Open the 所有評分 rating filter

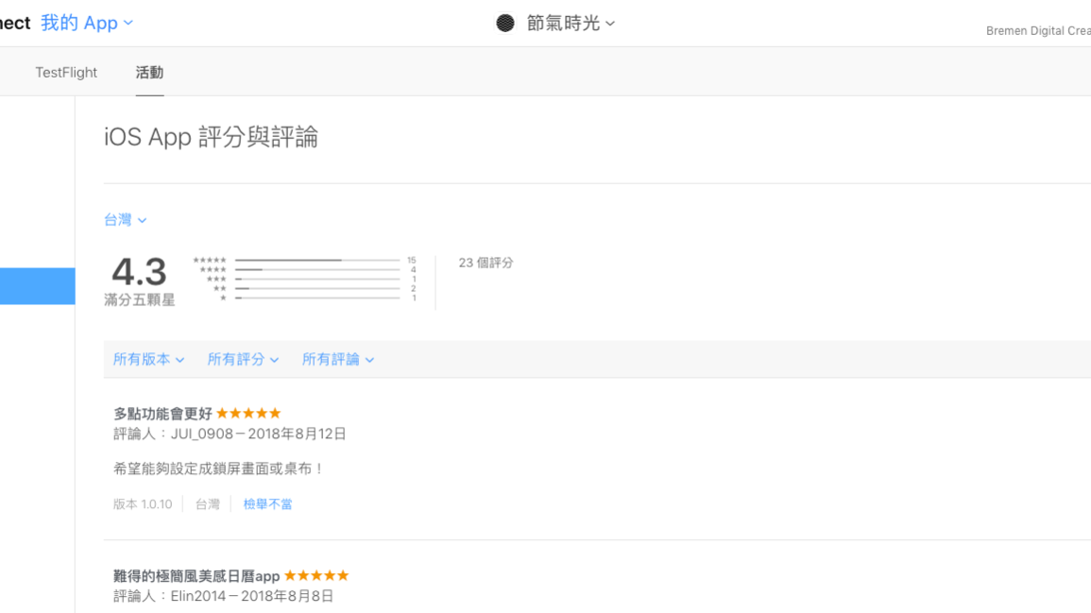pos(243,360)
